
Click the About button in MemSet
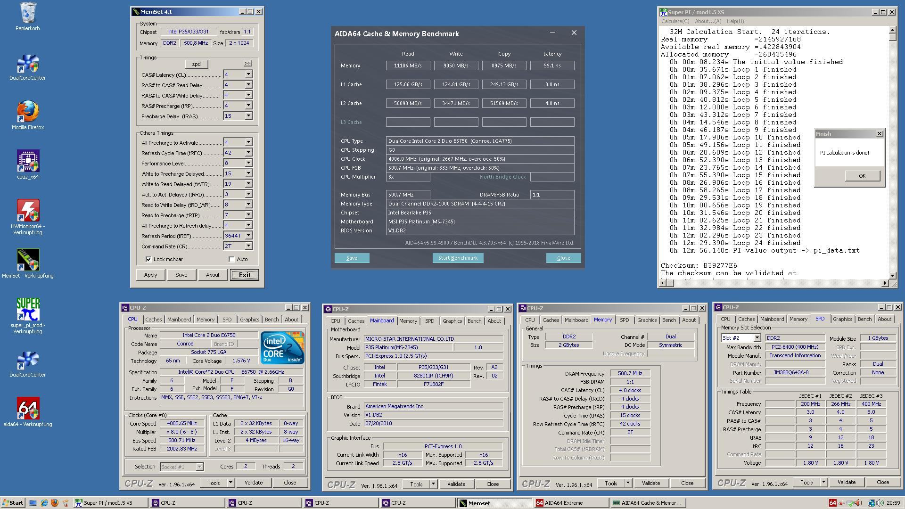(212, 275)
